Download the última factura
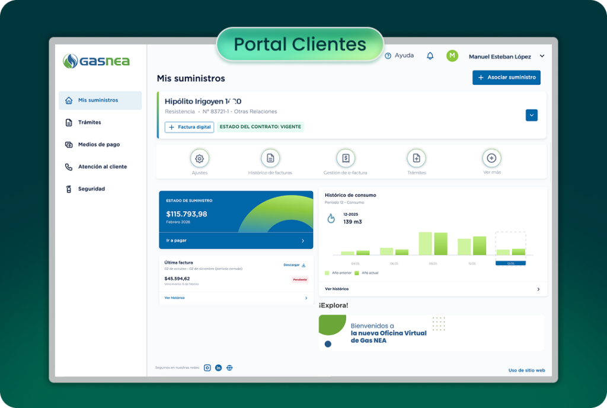 pos(295,265)
